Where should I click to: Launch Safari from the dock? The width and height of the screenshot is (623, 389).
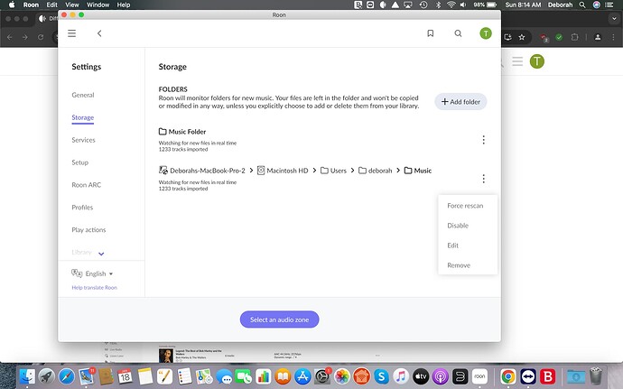66,376
